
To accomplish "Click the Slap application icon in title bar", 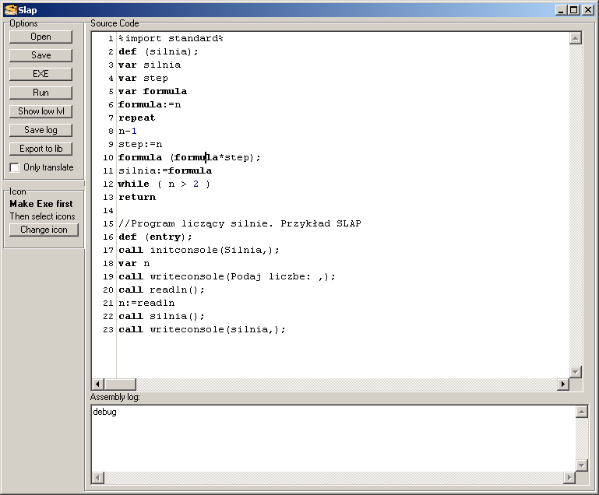I will 10,9.
